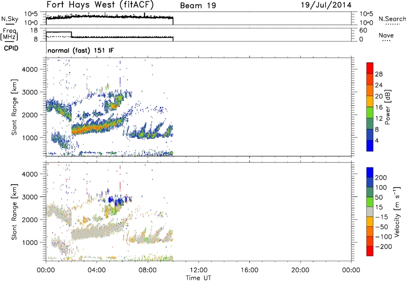Select the −15 to −50 yellow Velocity swatch
This screenshot has width=406, height=281.
[x=370, y=222]
